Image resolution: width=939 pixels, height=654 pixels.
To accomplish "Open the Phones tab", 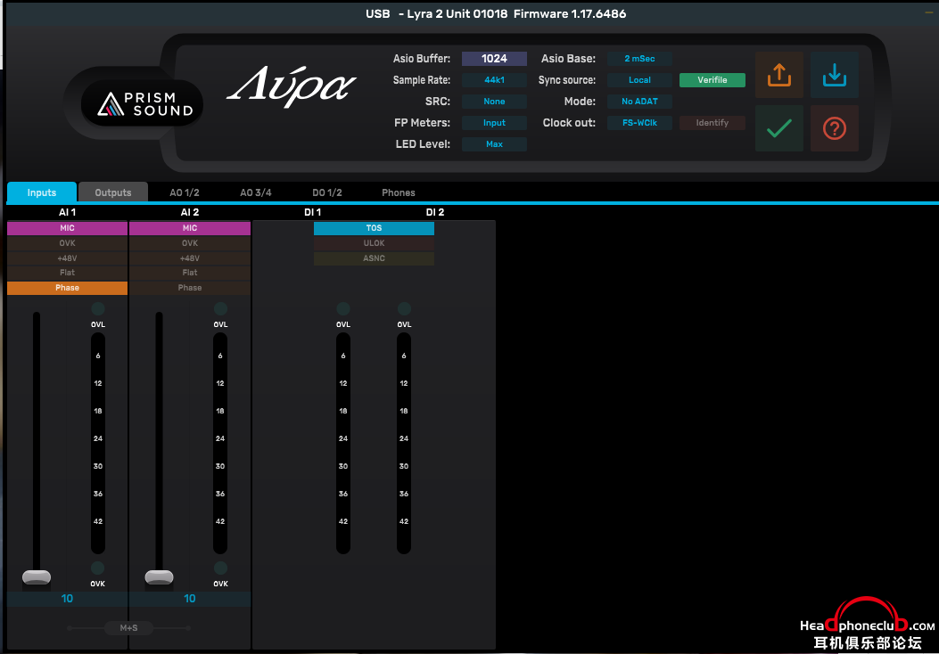I will point(399,192).
